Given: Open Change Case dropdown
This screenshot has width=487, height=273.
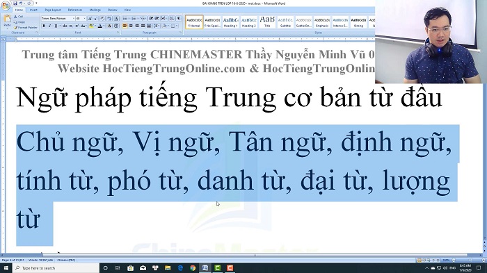Looking at the screenshot, I should (84, 26).
